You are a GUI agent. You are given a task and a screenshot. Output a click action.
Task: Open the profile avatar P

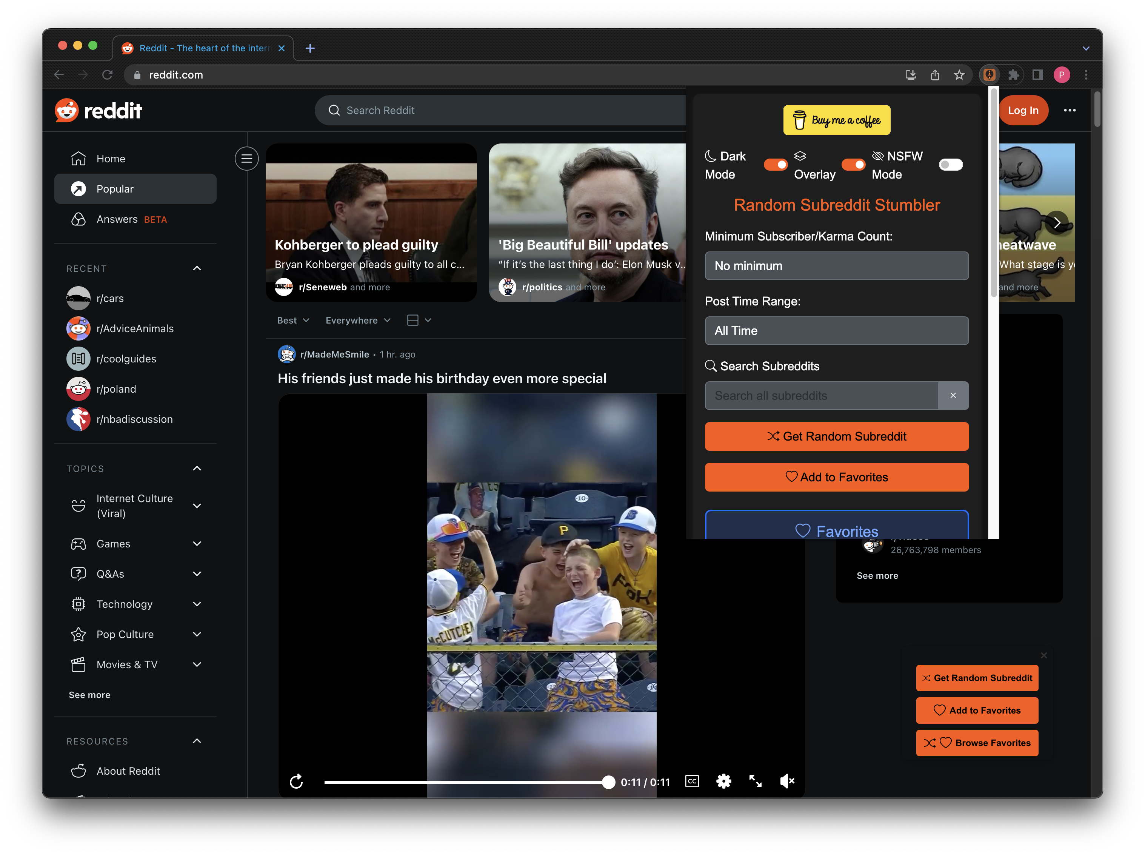pyautogui.click(x=1061, y=75)
